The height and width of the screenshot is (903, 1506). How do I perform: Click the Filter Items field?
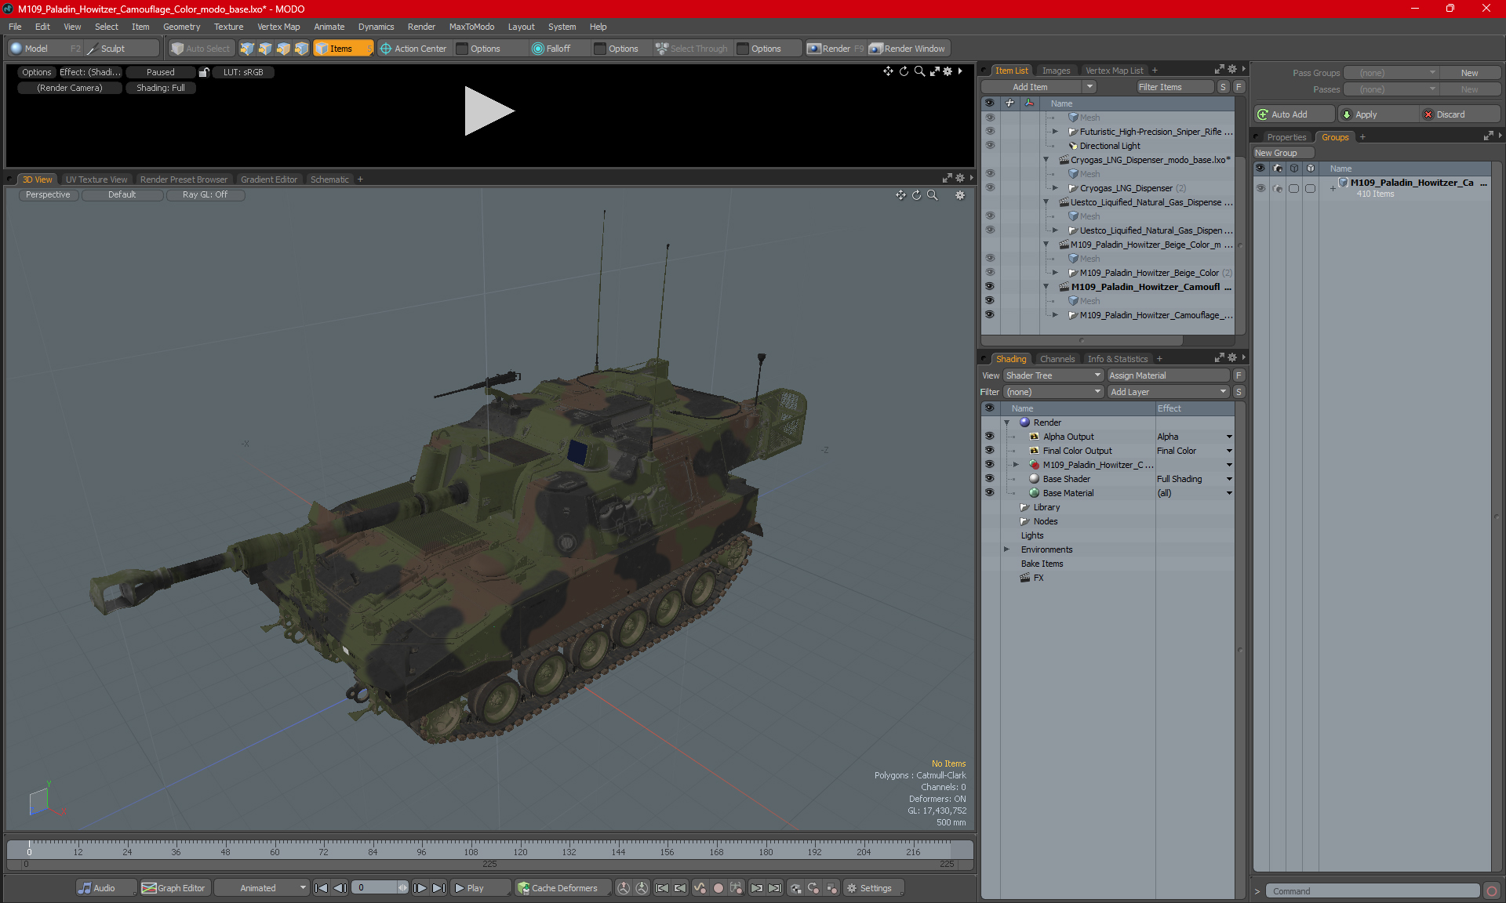tap(1173, 87)
